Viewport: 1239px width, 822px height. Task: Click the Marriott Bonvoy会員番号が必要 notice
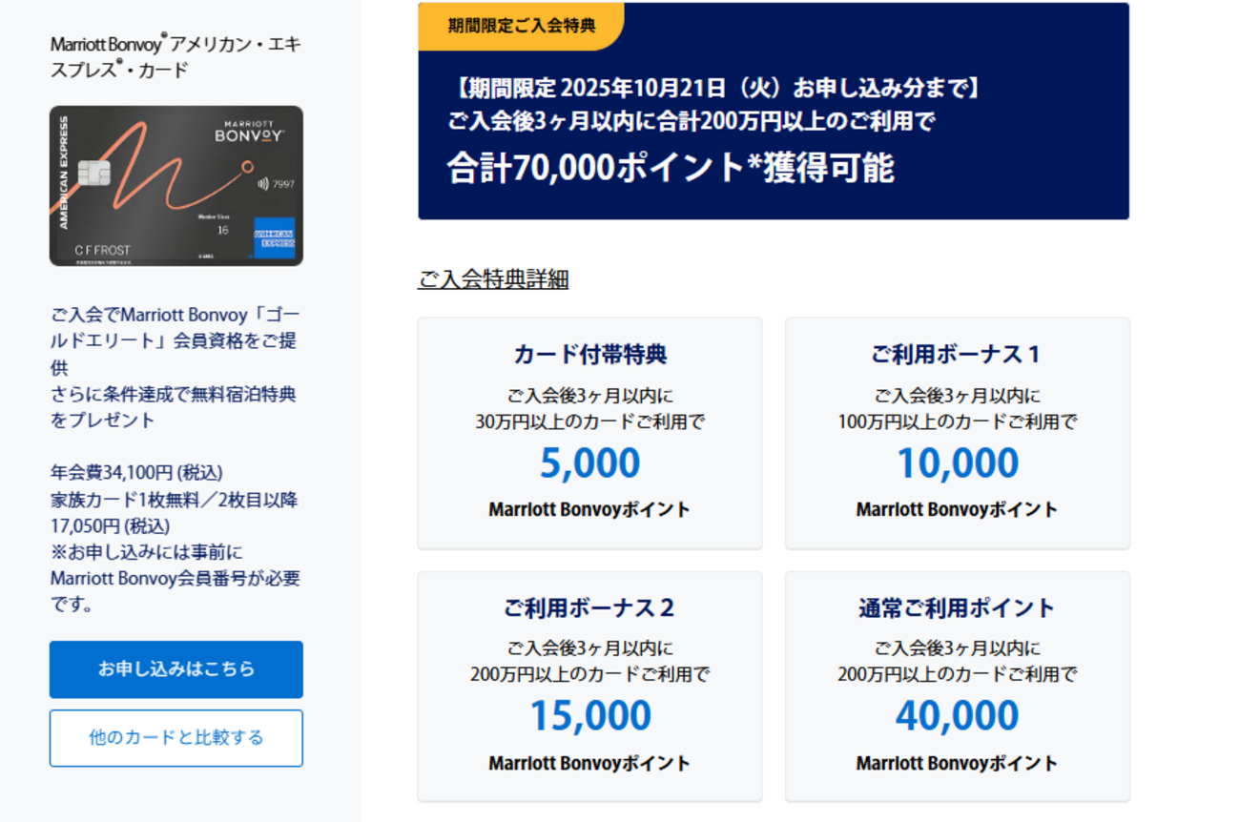pyautogui.click(x=175, y=578)
